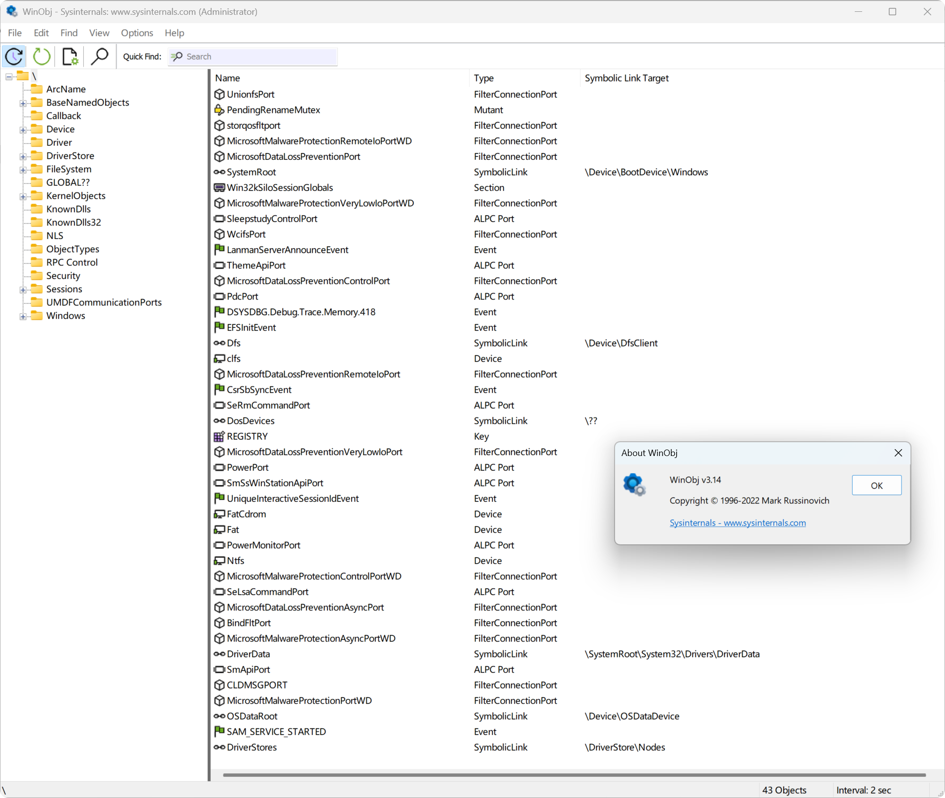
Task: Click the link icon beside DriverStores
Action: 219,747
